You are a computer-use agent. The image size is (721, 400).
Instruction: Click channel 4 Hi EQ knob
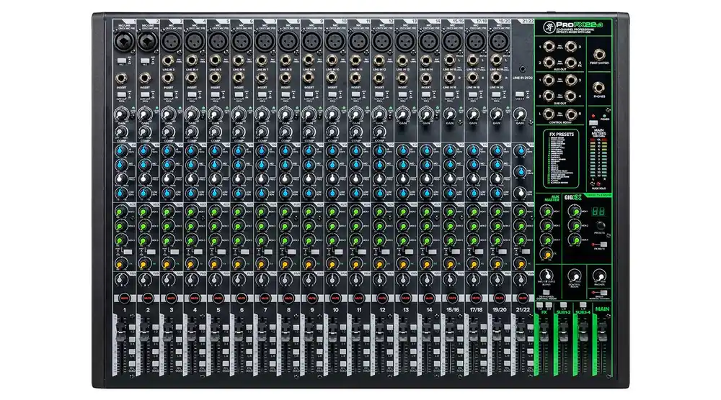tap(191, 150)
